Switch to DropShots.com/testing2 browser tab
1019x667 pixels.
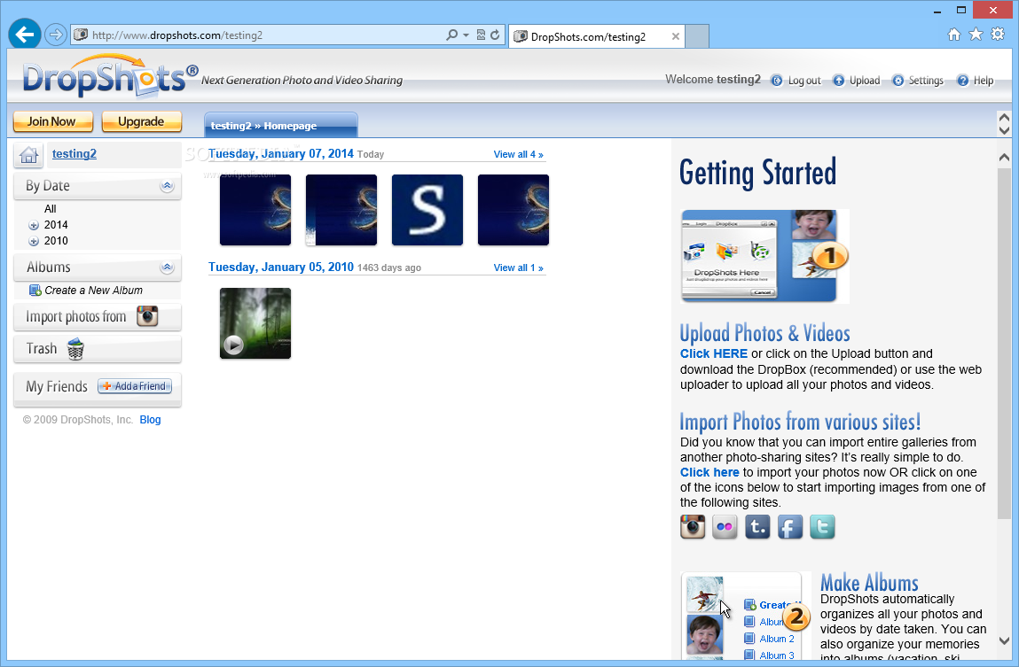pos(596,36)
